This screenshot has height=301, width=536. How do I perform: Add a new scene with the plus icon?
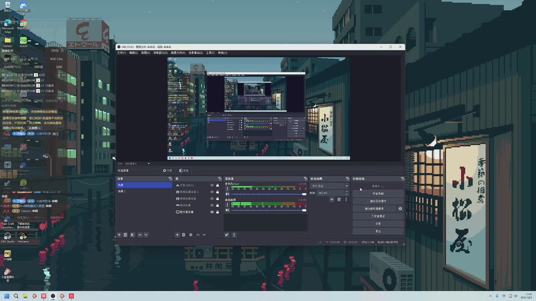(x=119, y=235)
